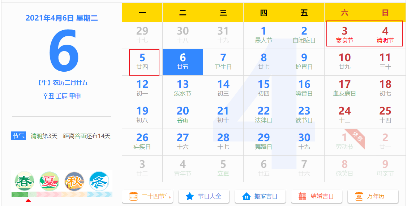This screenshot has width=407, height=206.
Task: Select the Autumn (秋) season icon
Action: click(74, 181)
